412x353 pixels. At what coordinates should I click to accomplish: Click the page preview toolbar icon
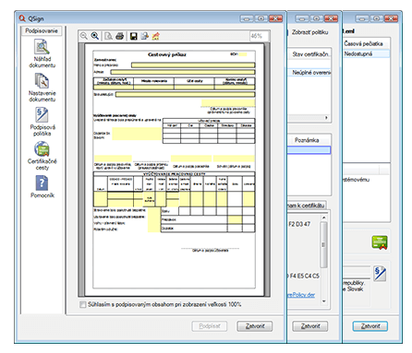coord(108,36)
